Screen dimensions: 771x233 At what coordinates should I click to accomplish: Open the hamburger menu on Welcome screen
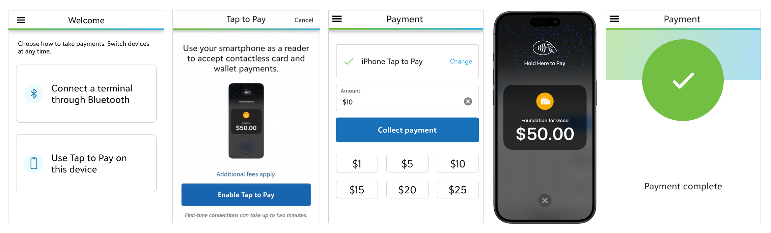click(21, 20)
